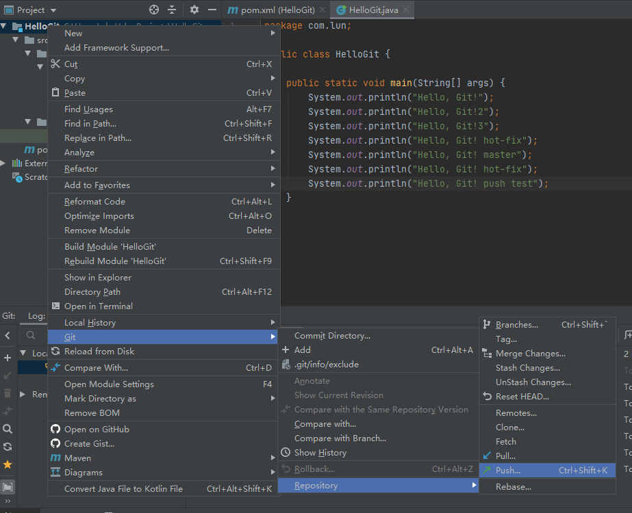Screen dimensions: 632x513
Task: Collapse the HelloGit project root node
Action: [x=3, y=27]
